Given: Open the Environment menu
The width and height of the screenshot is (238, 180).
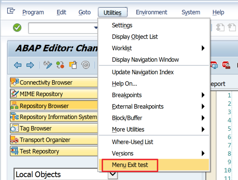Looking at the screenshot, I should (151, 12).
